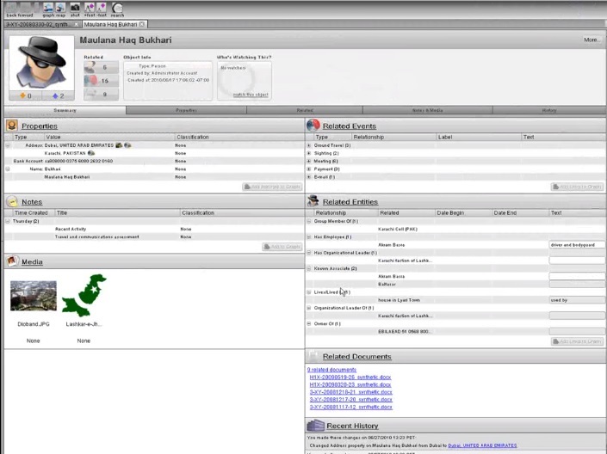Click Add to Graph button in Notes

pos(282,247)
